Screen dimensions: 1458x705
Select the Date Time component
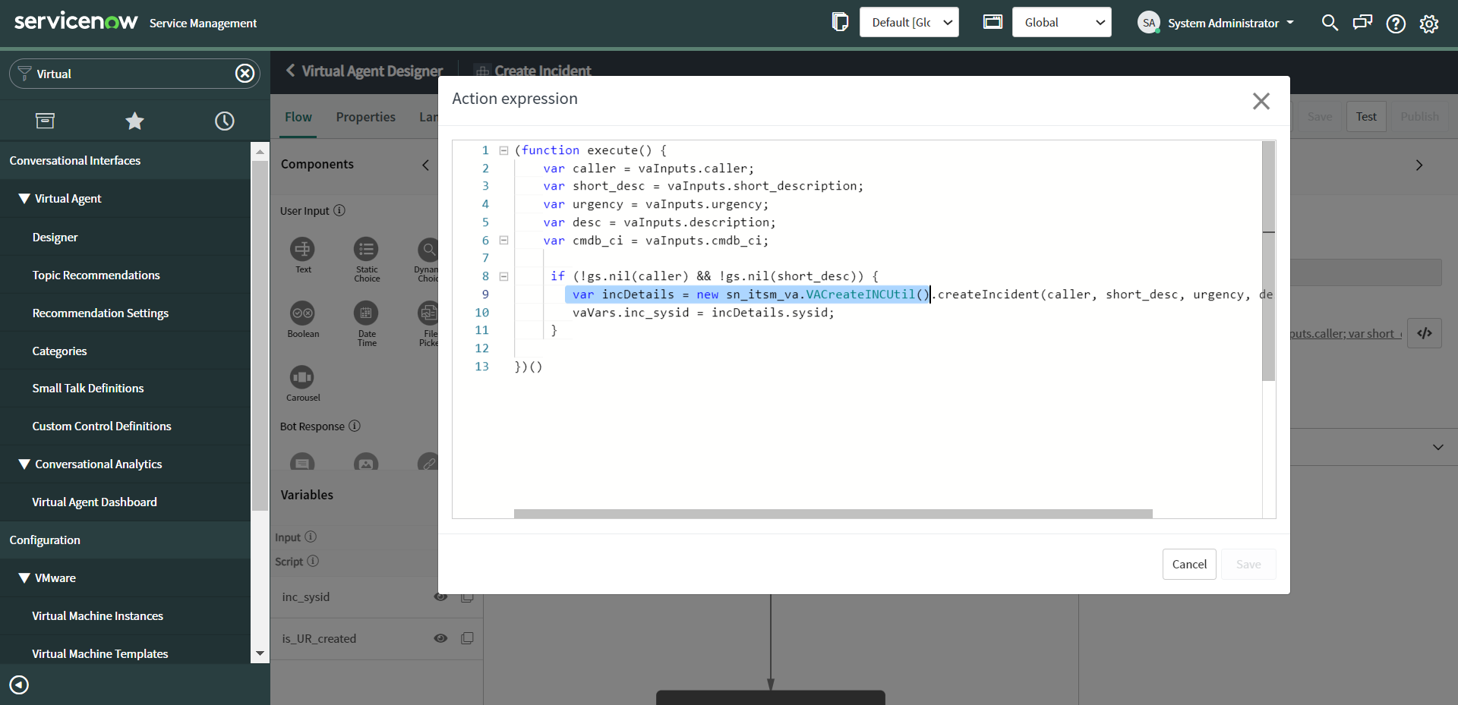(367, 324)
